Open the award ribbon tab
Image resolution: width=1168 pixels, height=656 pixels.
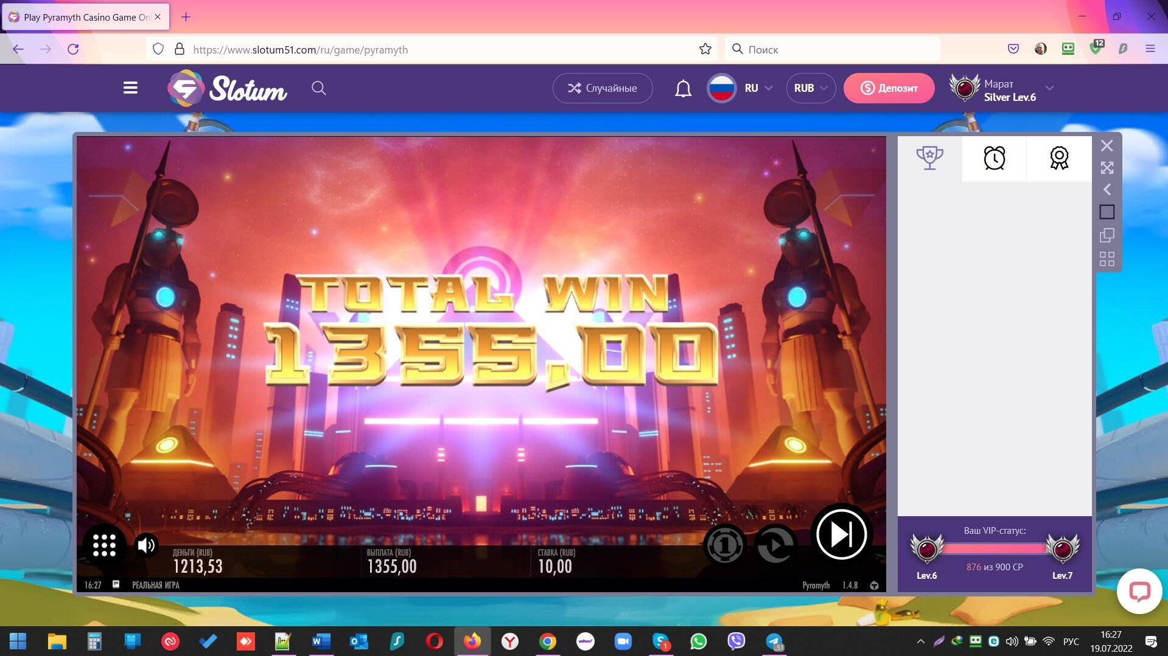click(x=1058, y=159)
